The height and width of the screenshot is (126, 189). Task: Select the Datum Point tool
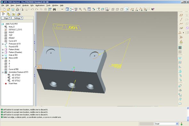180,33
